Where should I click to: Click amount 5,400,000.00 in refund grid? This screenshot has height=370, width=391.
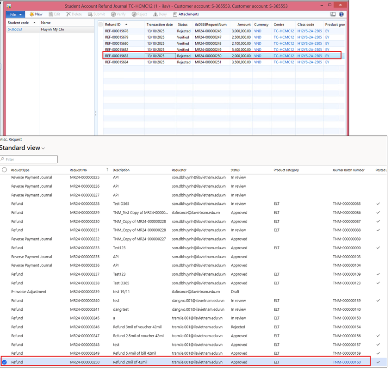point(241,49)
